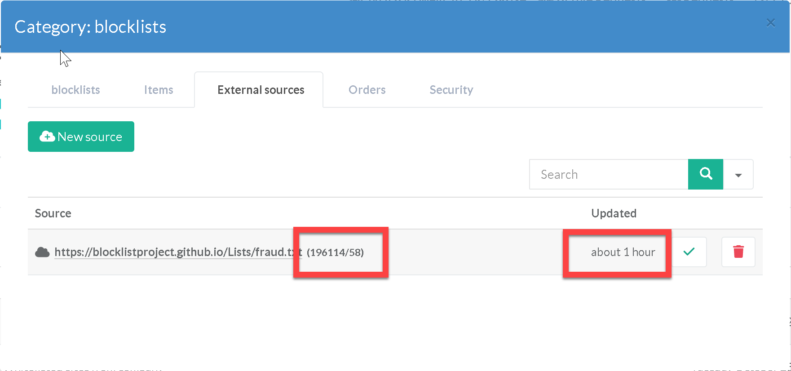Delete the fraud.txt source with trash icon
Screen dimensions: 791x371
[x=738, y=252]
